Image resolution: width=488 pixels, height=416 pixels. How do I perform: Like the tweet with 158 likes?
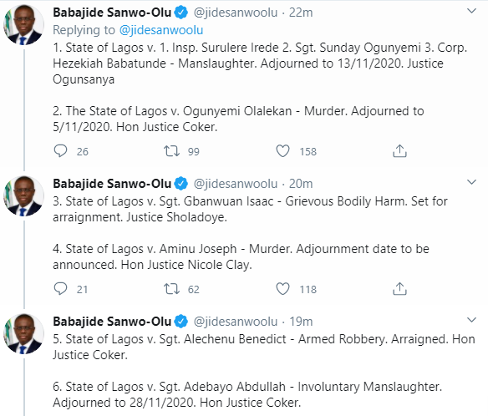[282, 151]
